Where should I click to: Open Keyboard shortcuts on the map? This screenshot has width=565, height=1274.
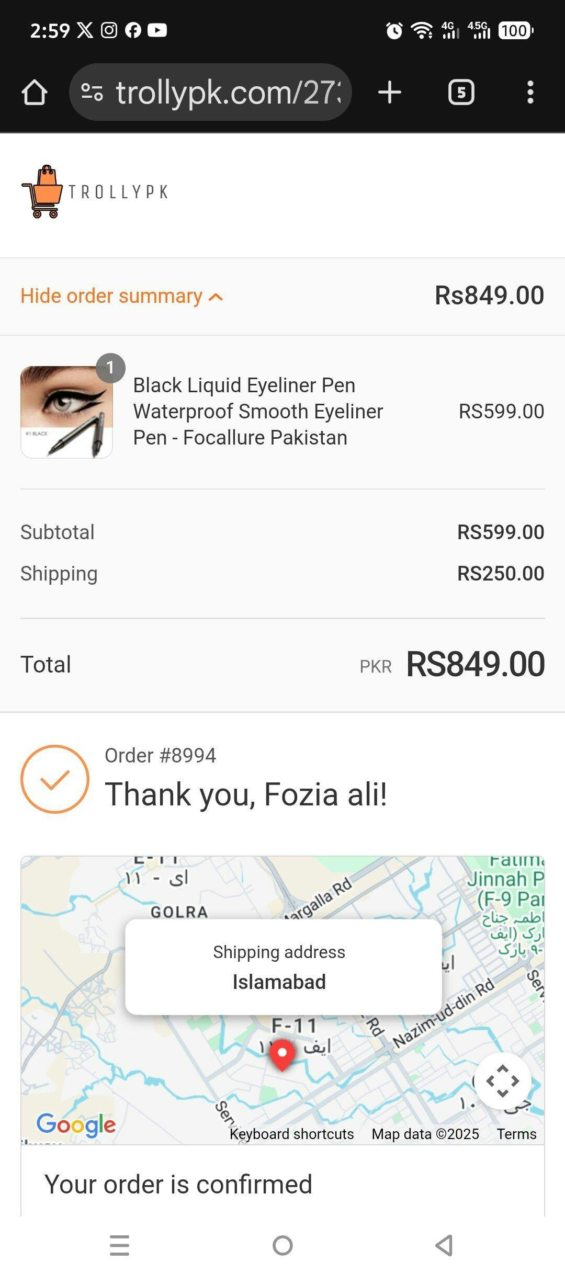tap(291, 1134)
